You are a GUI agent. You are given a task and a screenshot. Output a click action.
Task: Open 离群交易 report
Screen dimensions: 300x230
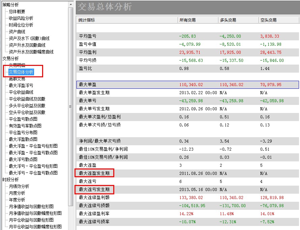click(x=17, y=79)
